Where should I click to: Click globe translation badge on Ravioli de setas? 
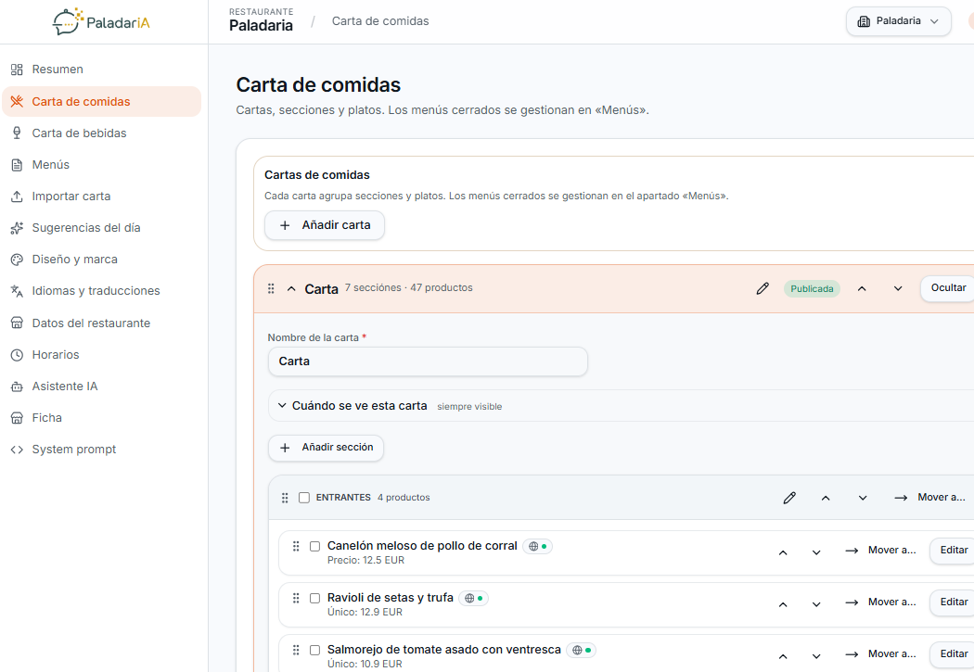coord(473,598)
